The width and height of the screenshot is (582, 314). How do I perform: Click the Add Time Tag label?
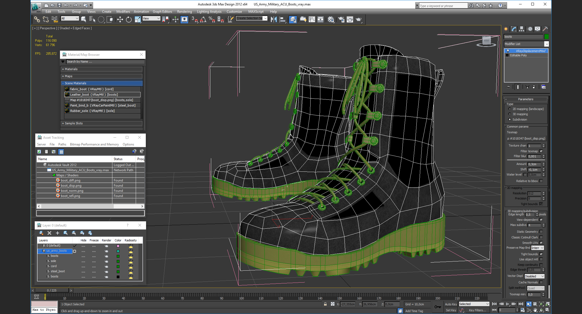tap(414, 311)
